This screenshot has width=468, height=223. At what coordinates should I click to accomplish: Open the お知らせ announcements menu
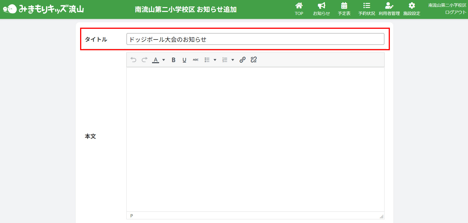321,9
